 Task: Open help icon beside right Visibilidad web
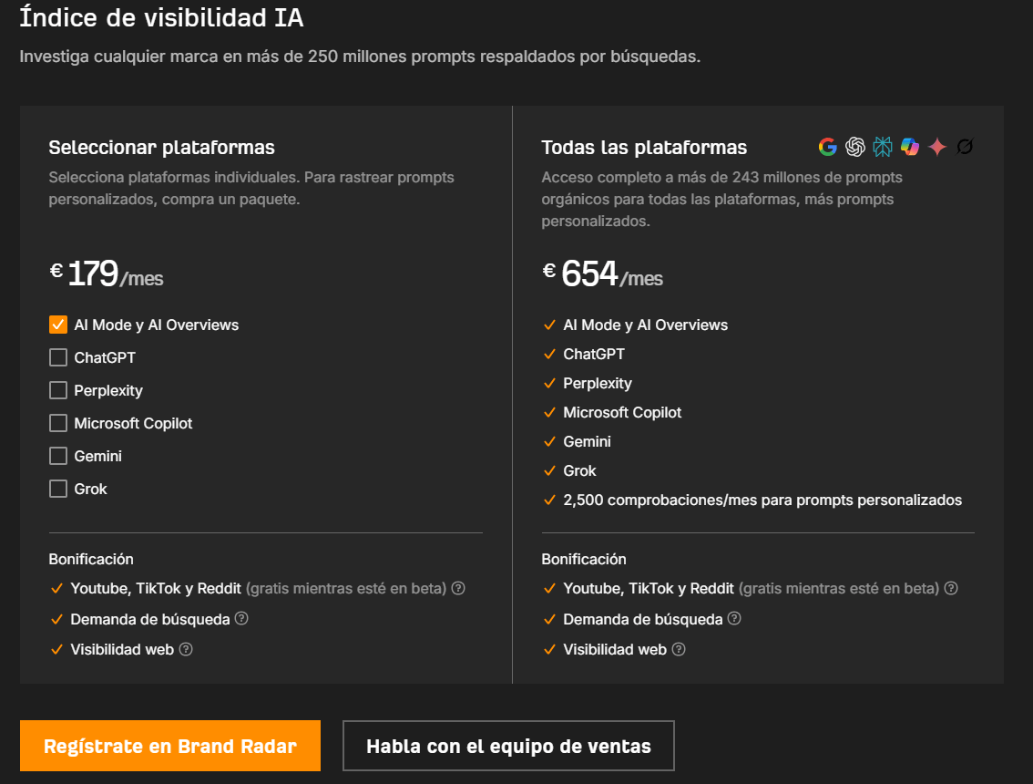point(679,649)
